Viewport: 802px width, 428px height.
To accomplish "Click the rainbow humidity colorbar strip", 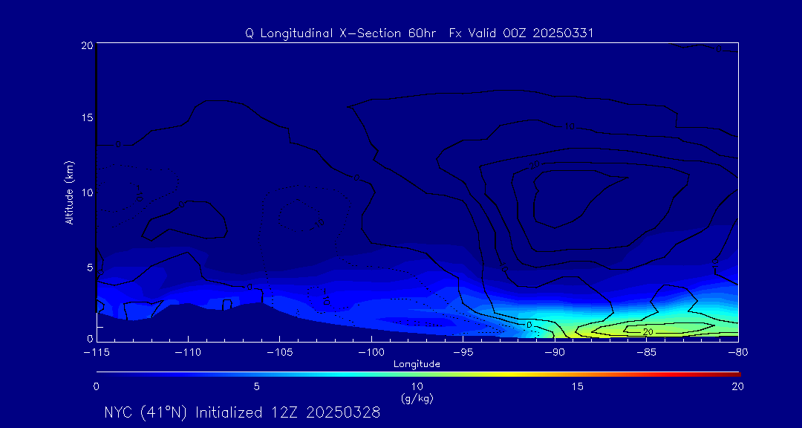I will 418,374.
